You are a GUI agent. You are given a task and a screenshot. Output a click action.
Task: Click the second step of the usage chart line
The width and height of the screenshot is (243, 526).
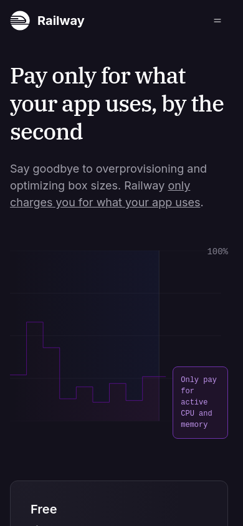click(x=51, y=348)
